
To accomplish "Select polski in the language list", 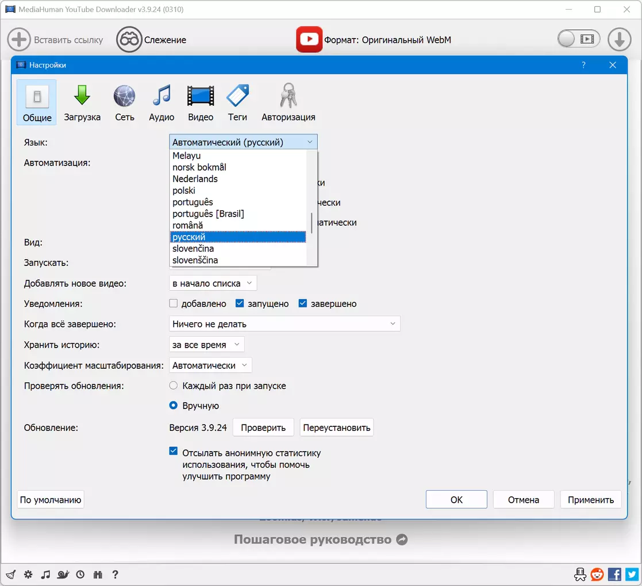I will click(x=238, y=190).
